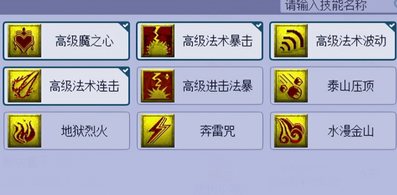The image size is (397, 195).
Task: Click the 高级法术波动 wave icon
Action: 291,41
